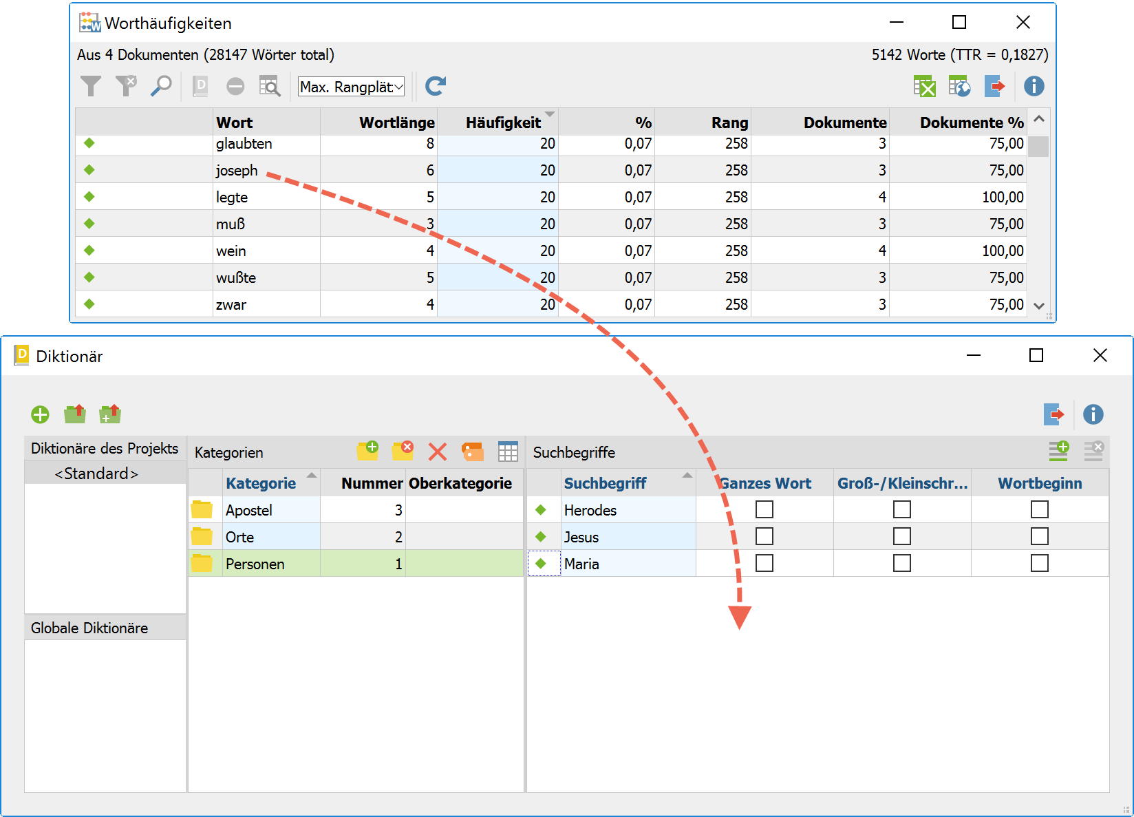Screen dimensions: 1134x817
Task: Click the gray stop-word minus icon
Action: coord(235,86)
